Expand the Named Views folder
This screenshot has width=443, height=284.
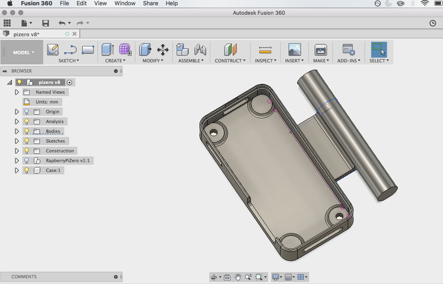[17, 92]
